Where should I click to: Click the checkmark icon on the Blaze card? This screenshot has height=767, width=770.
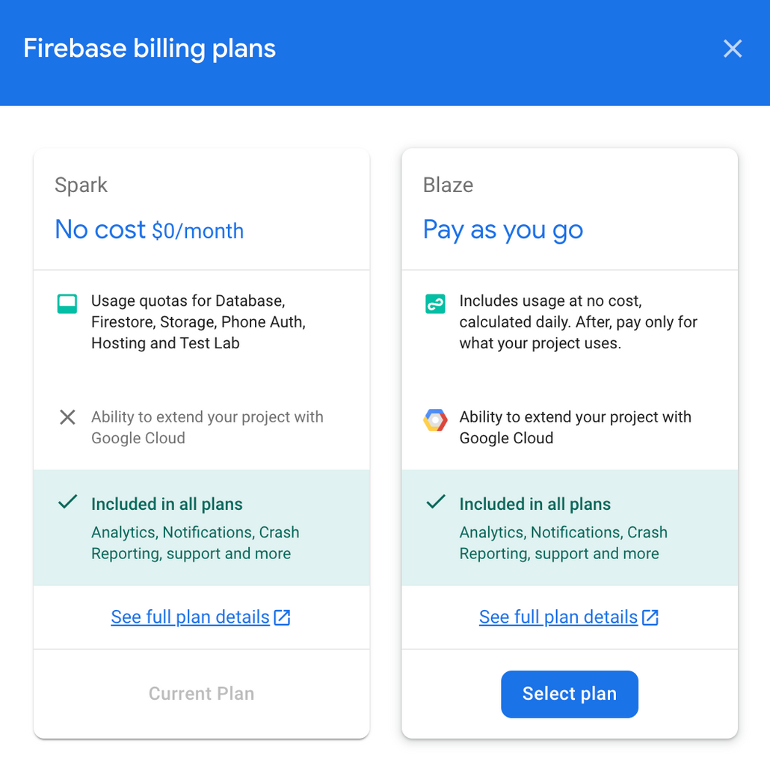coord(434,502)
